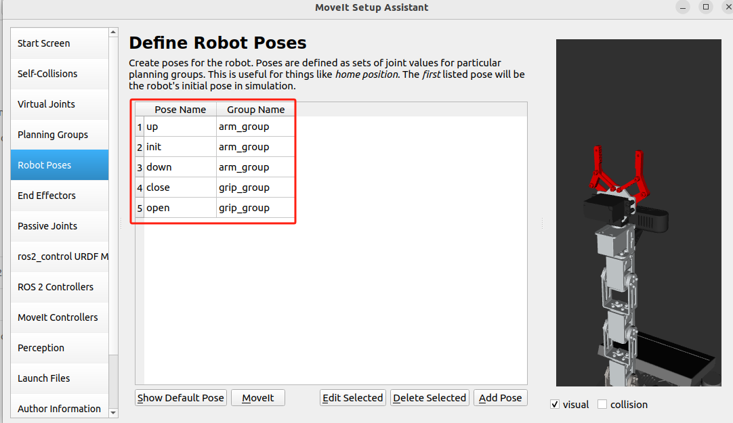
Task: Click grip_group cell in close row
Action: [255, 187]
